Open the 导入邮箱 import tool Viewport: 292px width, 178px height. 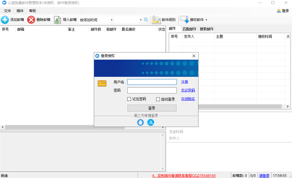(57, 20)
